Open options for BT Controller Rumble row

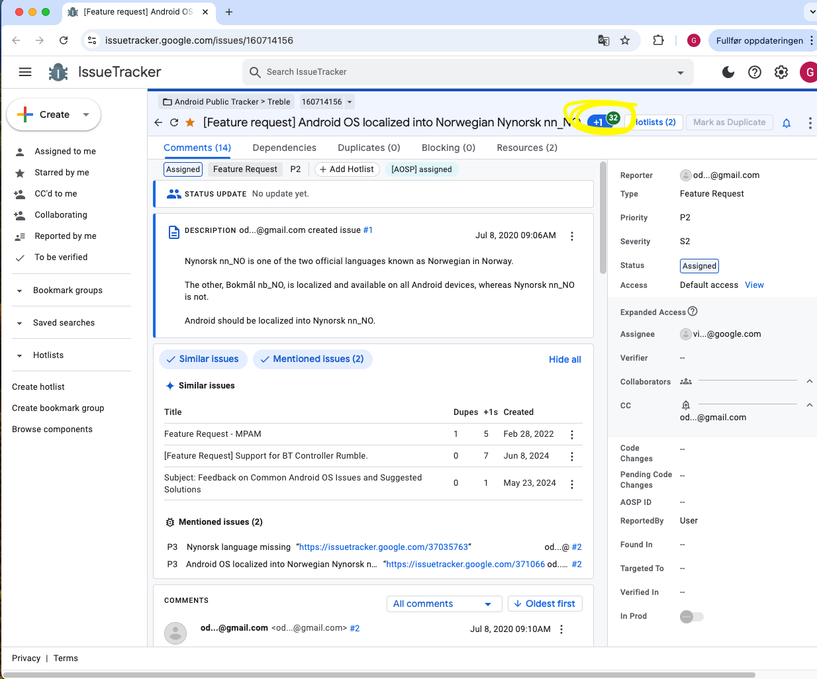click(572, 457)
